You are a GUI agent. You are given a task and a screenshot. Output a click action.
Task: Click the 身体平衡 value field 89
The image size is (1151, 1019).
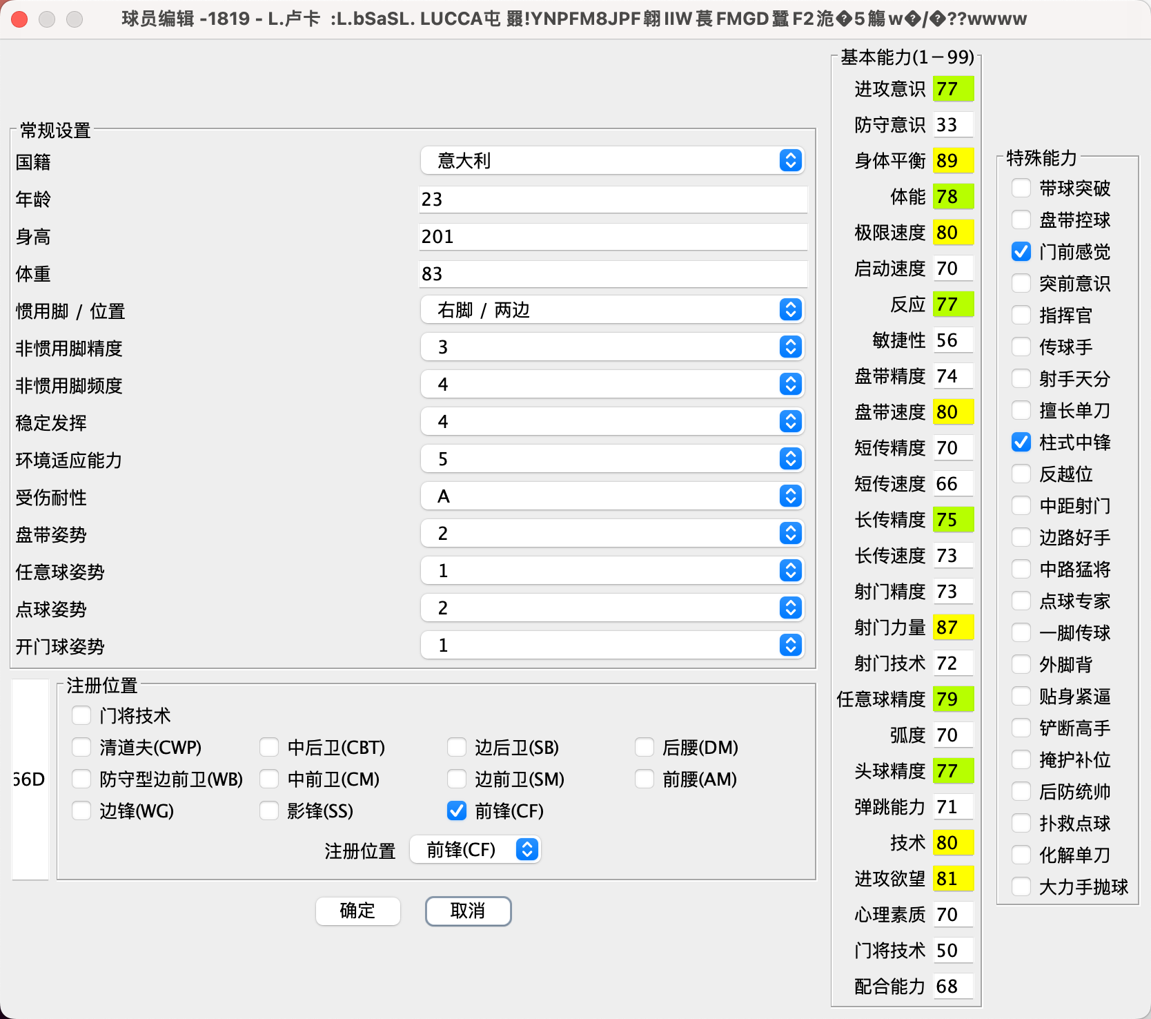coord(953,161)
